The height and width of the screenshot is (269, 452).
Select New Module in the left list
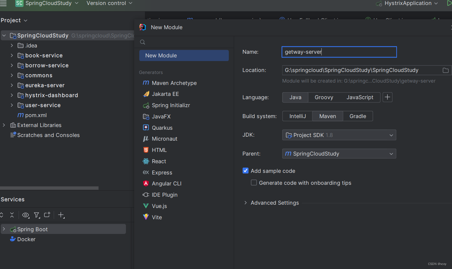click(184, 55)
